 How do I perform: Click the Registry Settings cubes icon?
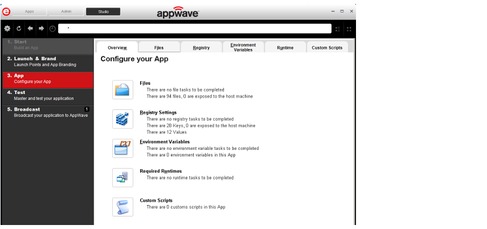122,119
